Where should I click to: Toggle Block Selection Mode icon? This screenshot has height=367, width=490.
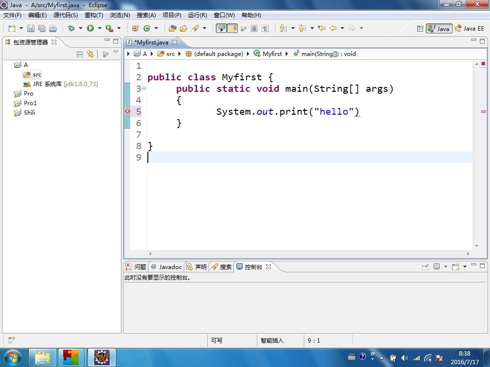pos(254,28)
